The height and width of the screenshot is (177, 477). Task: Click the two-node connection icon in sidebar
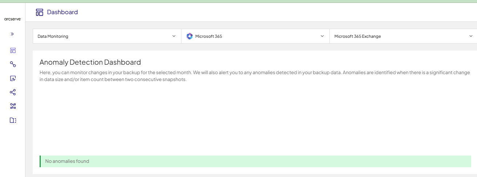pos(13,64)
